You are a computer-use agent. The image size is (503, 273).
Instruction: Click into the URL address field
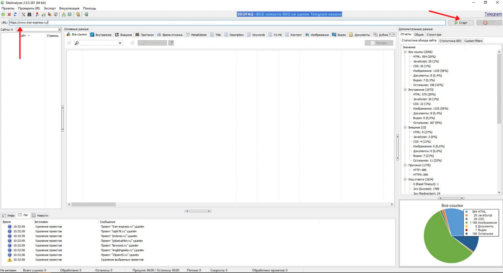click(227, 23)
